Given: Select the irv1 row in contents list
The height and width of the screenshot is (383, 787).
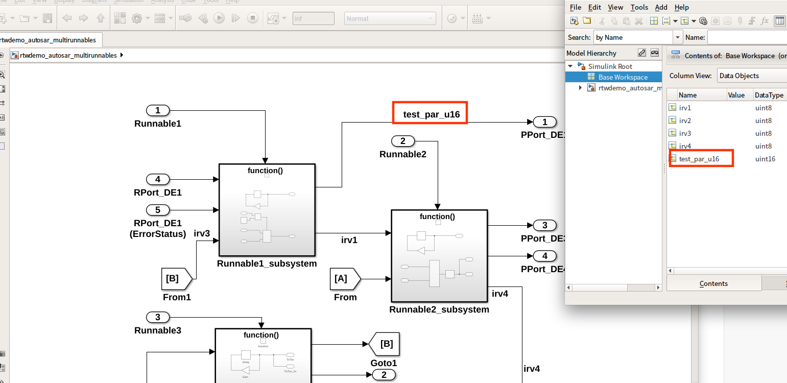Looking at the screenshot, I should point(727,108).
